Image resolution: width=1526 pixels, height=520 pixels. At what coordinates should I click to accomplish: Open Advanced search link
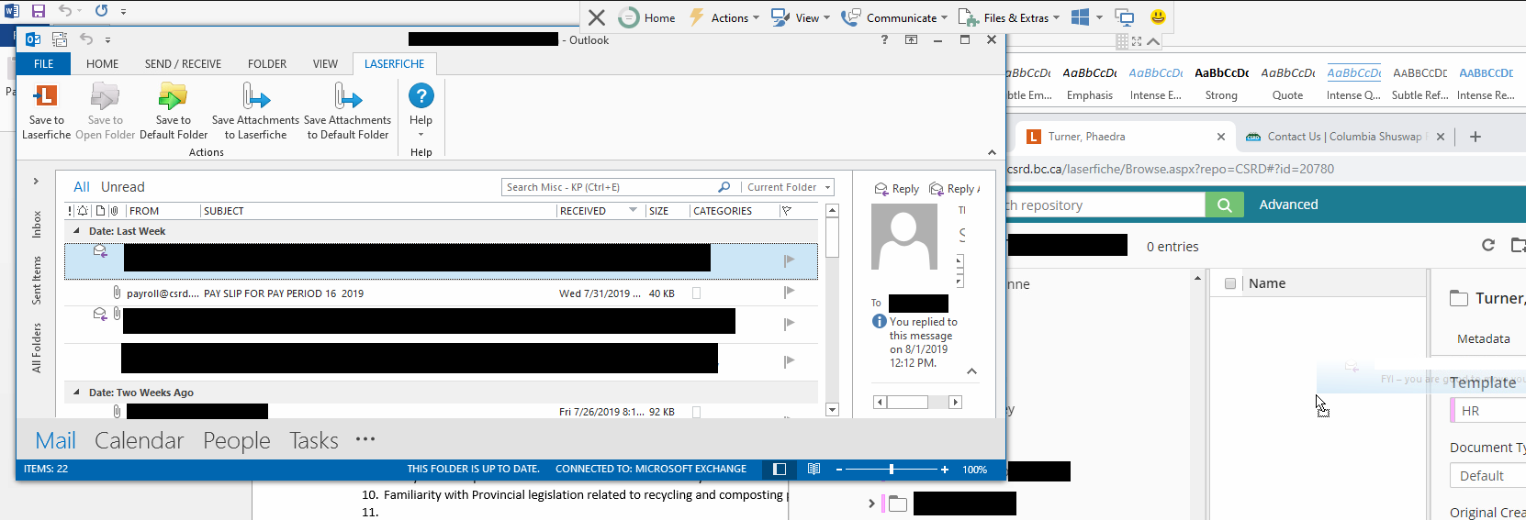[x=1288, y=205]
